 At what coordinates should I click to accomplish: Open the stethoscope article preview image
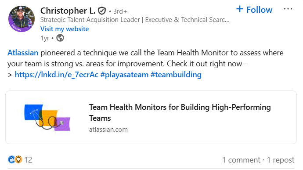(x=47, y=117)
